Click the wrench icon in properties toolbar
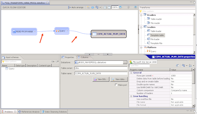This screenshot has height=114, width=197. 183,66
